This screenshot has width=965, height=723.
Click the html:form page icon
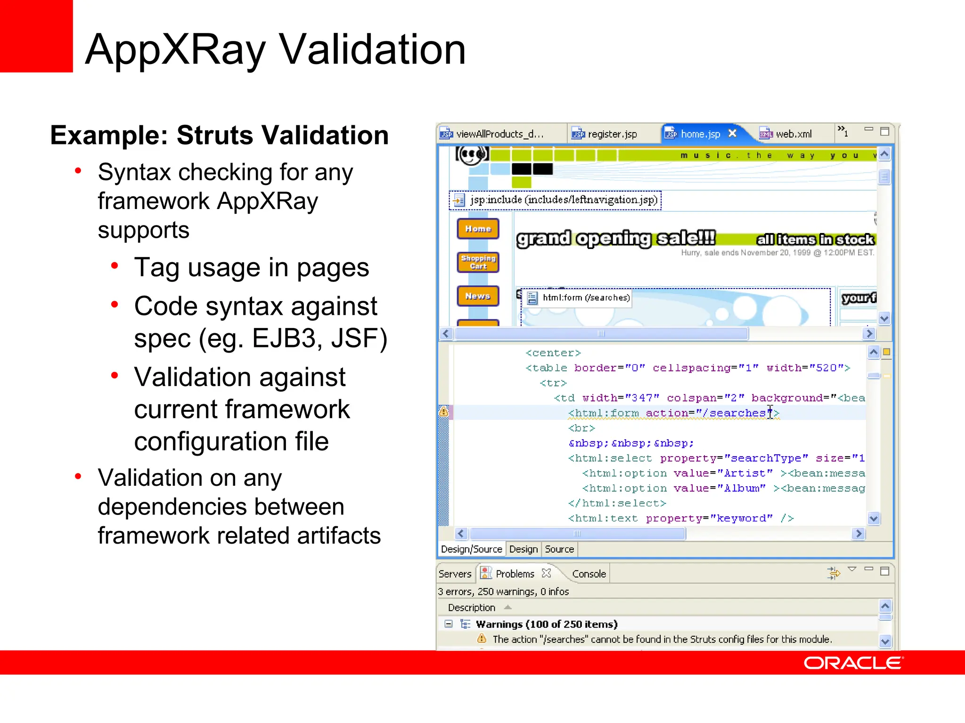pos(532,298)
